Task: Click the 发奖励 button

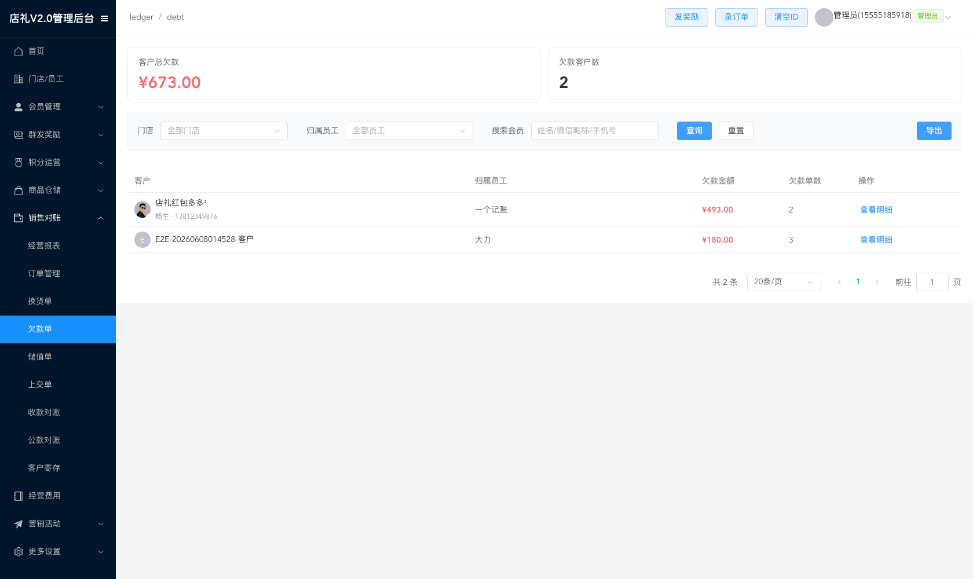Action: click(x=687, y=17)
